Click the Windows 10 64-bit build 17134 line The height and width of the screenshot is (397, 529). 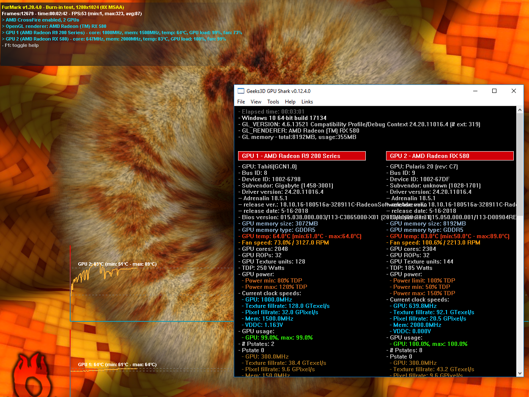282,118
